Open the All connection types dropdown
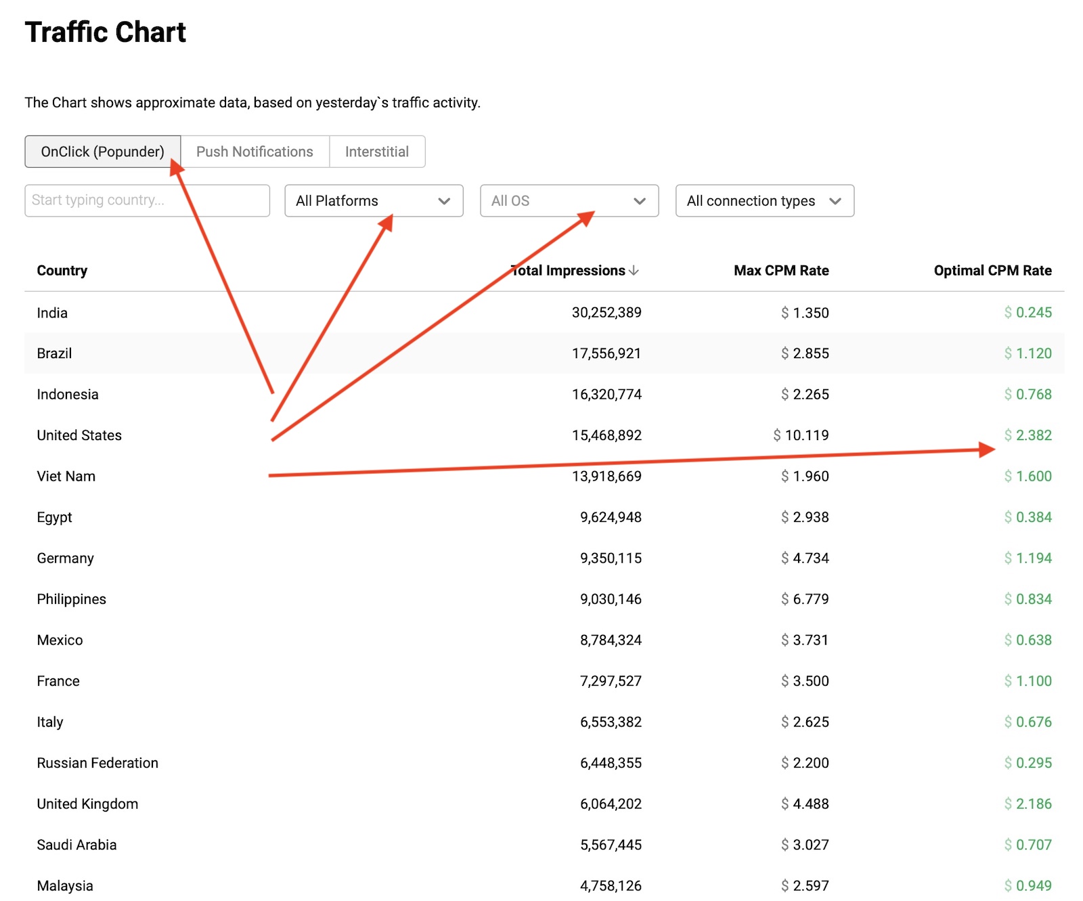1083x901 pixels. point(764,201)
